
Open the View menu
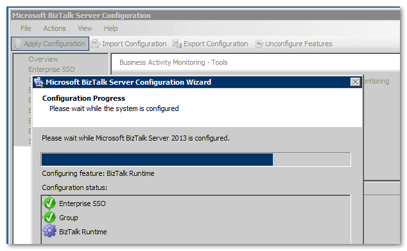click(85, 28)
